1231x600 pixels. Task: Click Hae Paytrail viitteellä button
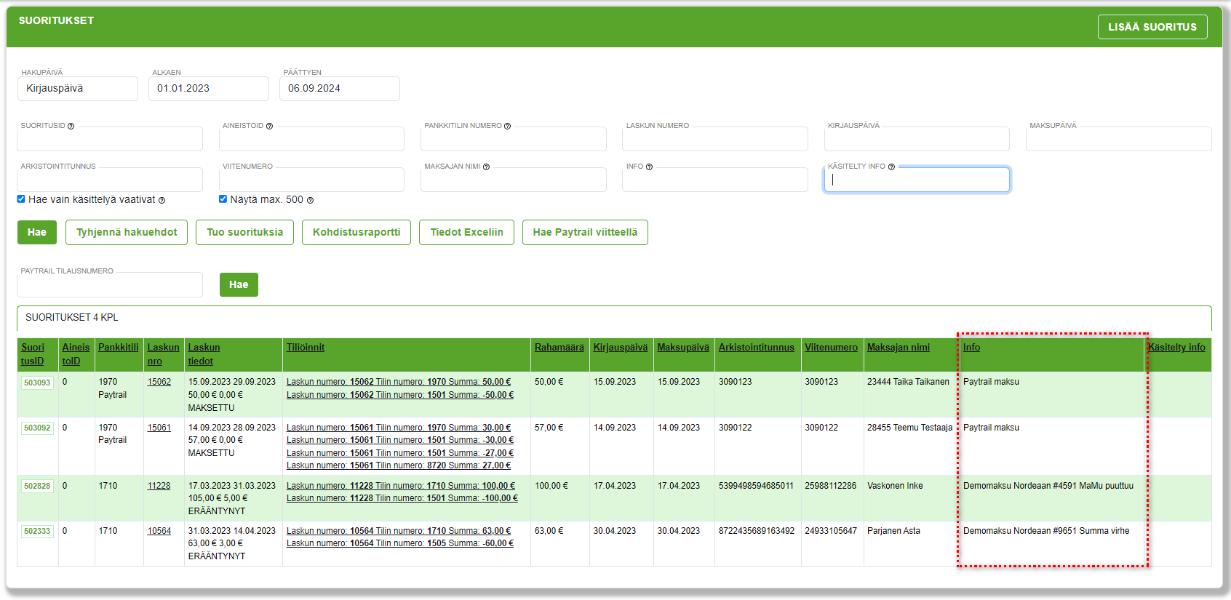pos(585,233)
